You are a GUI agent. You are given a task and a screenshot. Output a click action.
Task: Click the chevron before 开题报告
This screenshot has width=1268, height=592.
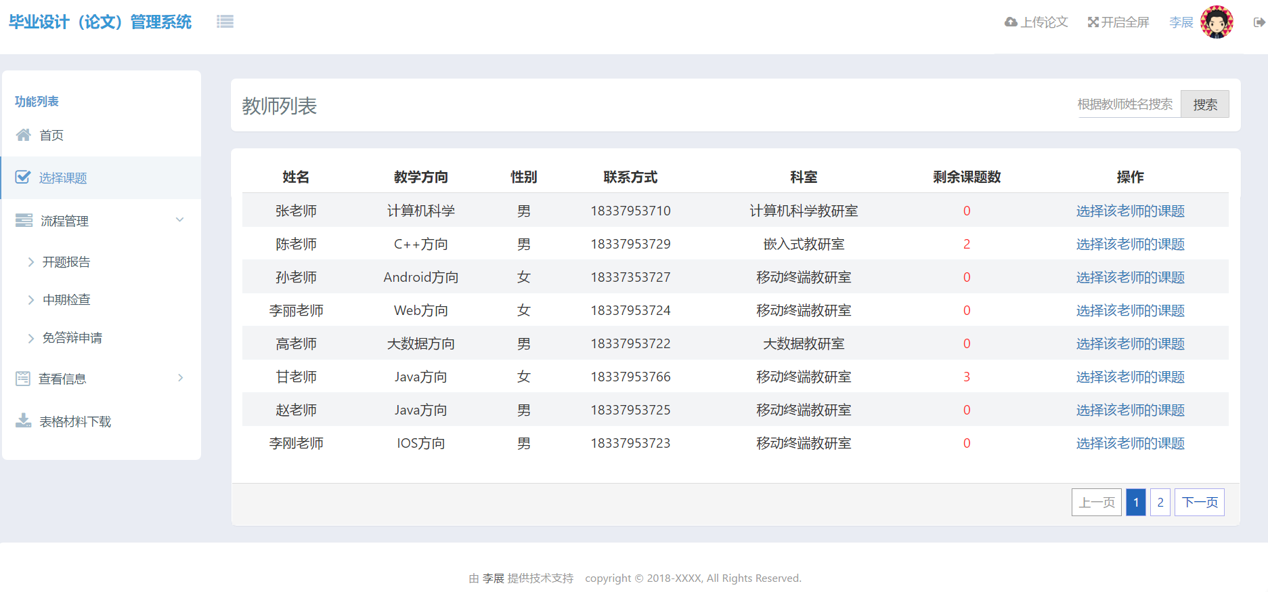30,262
